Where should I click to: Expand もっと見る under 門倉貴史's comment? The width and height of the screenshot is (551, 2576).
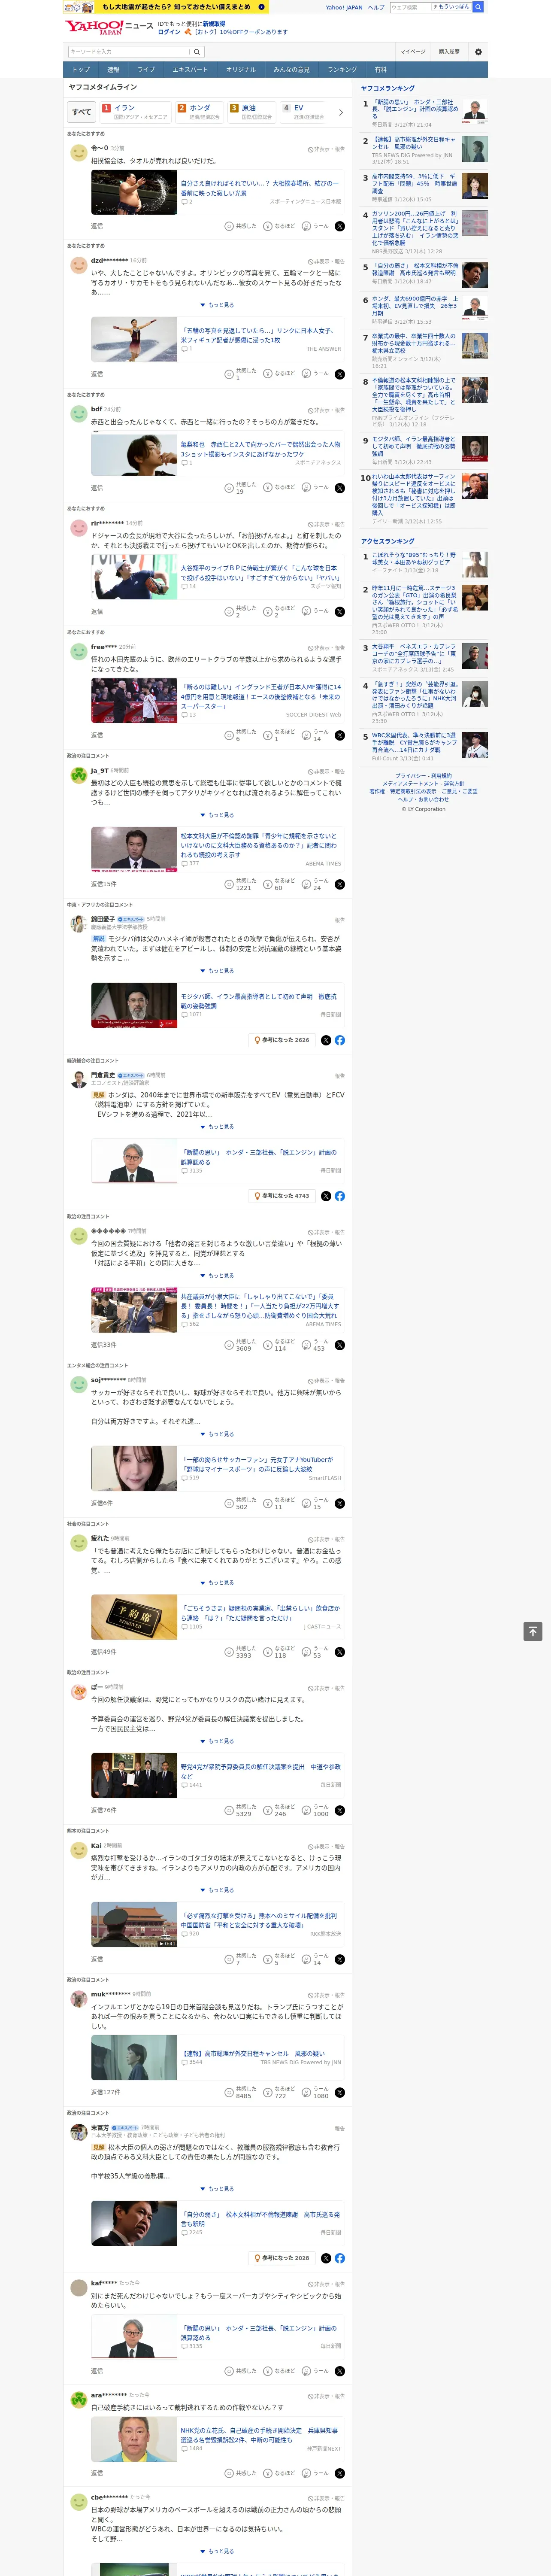[x=217, y=1127]
